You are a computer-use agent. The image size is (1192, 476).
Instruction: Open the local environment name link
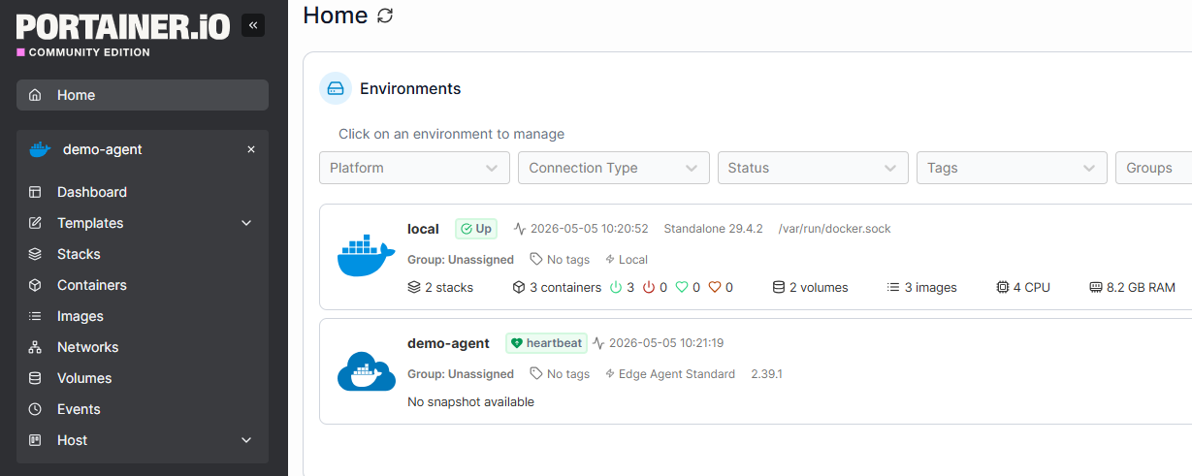click(x=423, y=229)
